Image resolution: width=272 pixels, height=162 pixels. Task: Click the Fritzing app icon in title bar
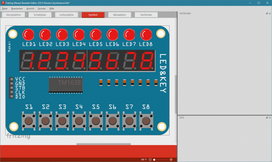[3, 3]
